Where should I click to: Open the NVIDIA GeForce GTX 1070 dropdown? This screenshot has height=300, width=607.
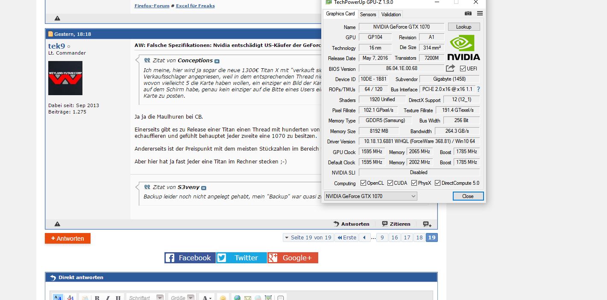pyautogui.click(x=371, y=196)
